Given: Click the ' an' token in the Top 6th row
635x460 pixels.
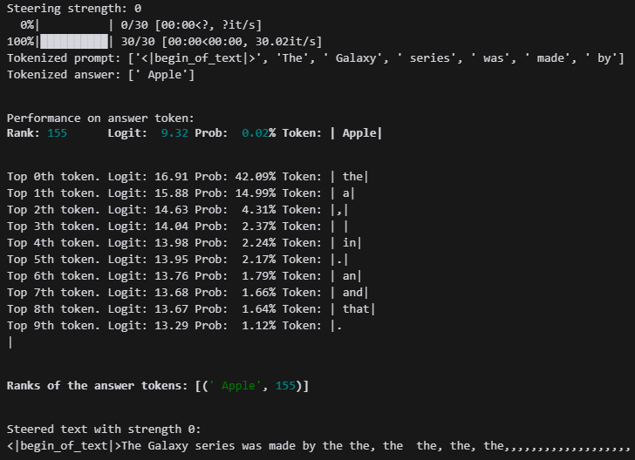Looking at the screenshot, I should [x=349, y=276].
